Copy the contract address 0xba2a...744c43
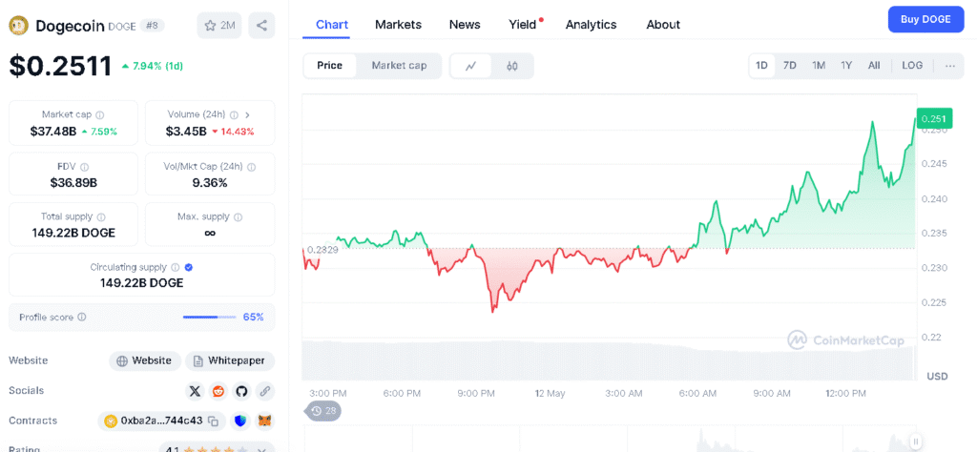This screenshot has width=977, height=452. [214, 421]
